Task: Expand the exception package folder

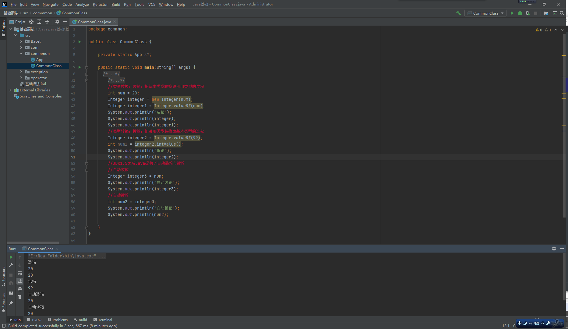Action: point(21,72)
